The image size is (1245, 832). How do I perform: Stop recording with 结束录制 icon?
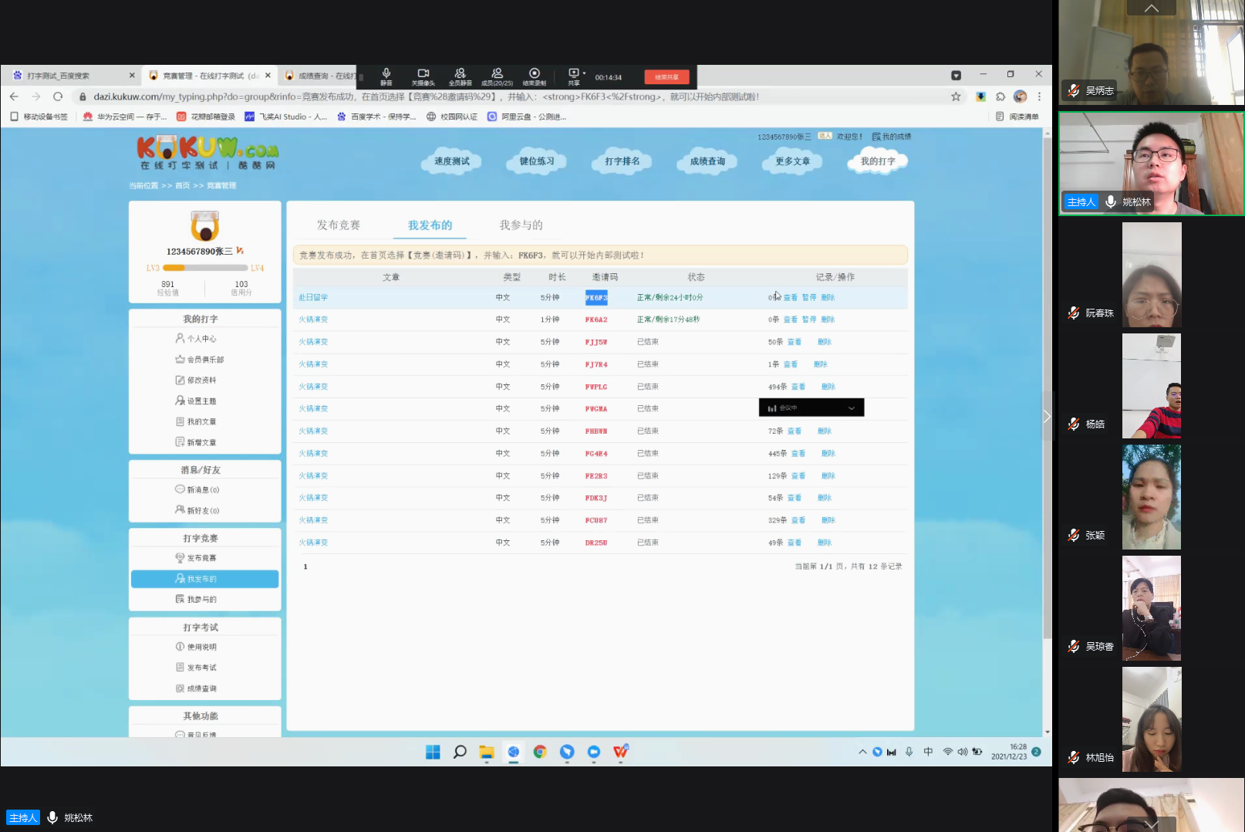(x=534, y=76)
